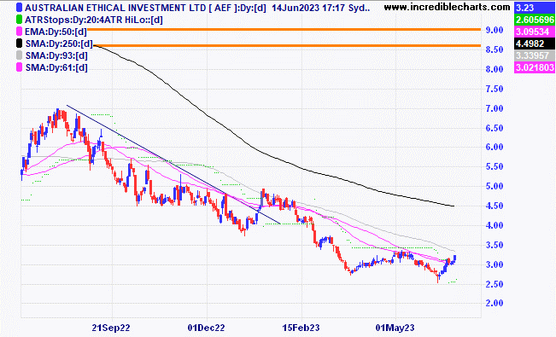
Task: Click the 15Feb23 date axis label
Action: 301,328
